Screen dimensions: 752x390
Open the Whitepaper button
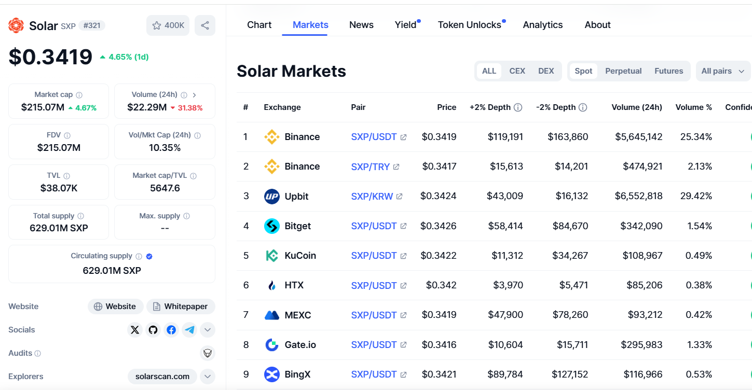pos(181,307)
